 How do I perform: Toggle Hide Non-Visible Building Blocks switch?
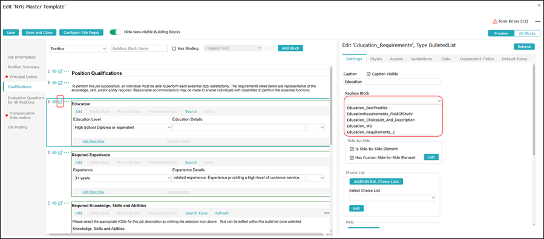click(116, 32)
